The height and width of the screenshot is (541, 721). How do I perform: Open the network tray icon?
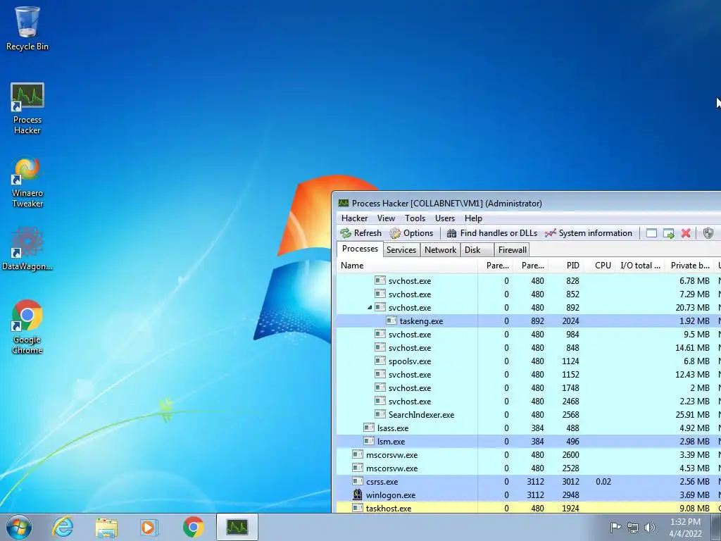pos(633,527)
